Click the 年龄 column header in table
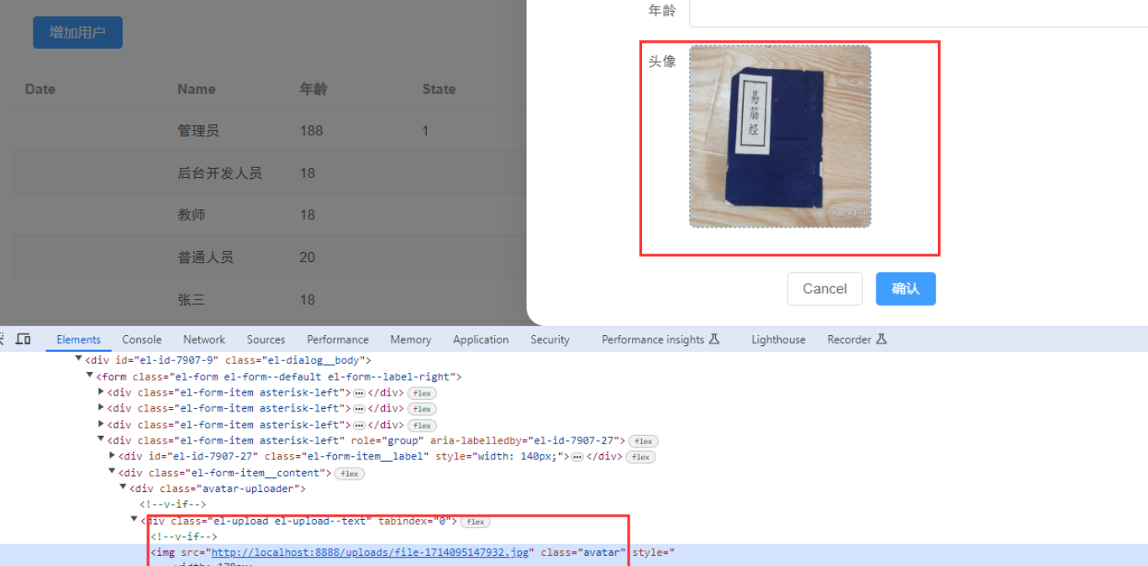This screenshot has height=566, width=1148. [313, 89]
